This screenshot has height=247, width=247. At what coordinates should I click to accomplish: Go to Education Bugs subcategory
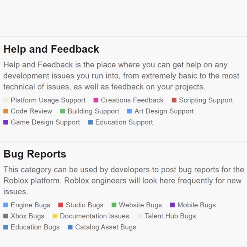[32, 227]
